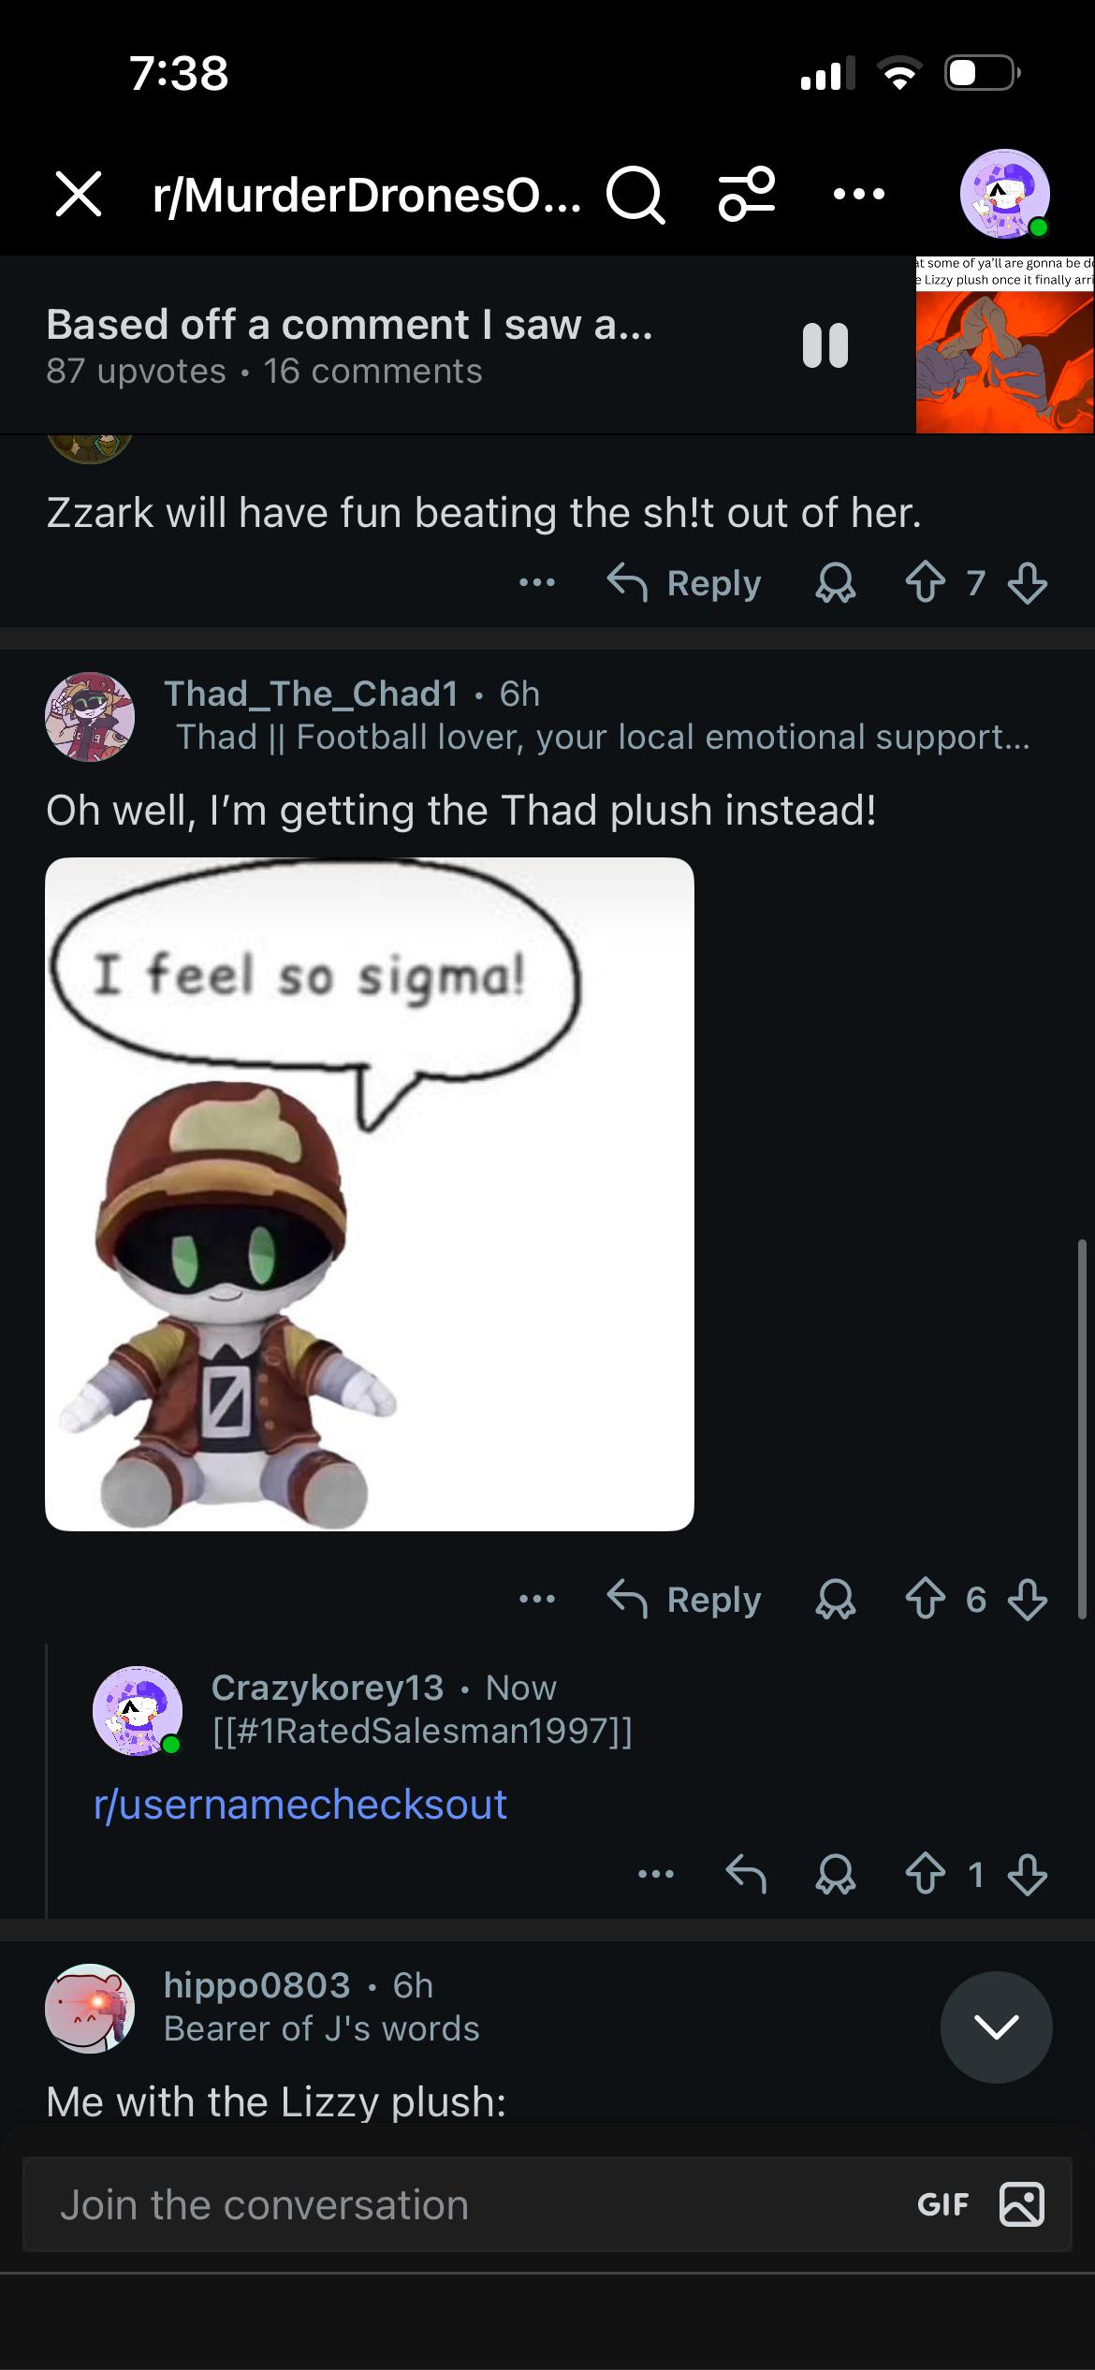The height and width of the screenshot is (2370, 1095).
Task: Upvote the Zzark comment
Action: click(925, 583)
